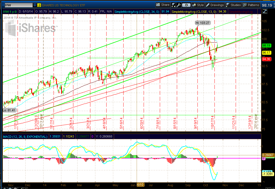Click the chart scale icon beside the SMA labels
Image resolution: width=275 pixels, height=189 pixels.
(265, 11)
